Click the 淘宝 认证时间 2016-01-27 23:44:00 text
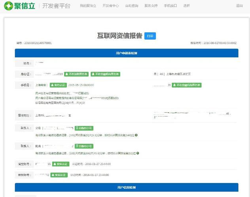250x197 pixels. 91,164
